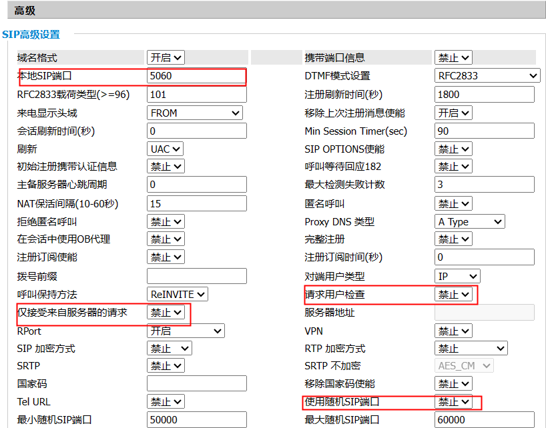Open the Proxy DNS 类型 dropdown
Screen dimensions: 546x428
(469, 221)
